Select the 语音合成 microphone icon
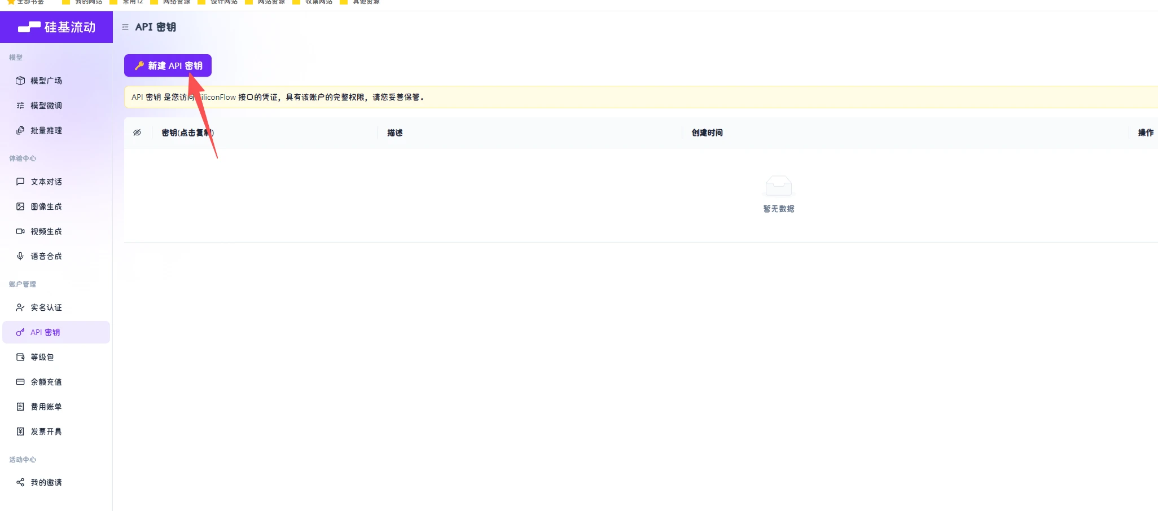 20,256
